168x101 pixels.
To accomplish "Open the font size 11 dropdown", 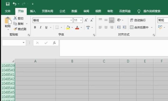I will (81, 20).
